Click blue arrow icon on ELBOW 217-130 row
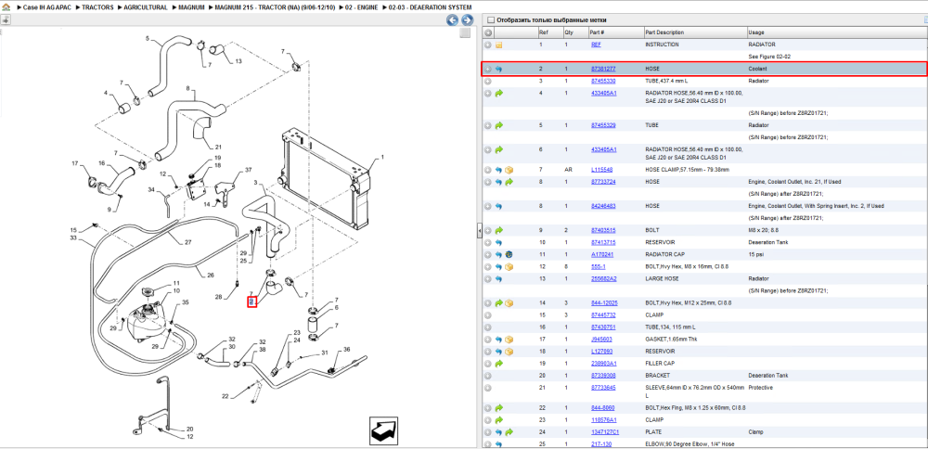This screenshot has height=449, width=928. [x=499, y=443]
